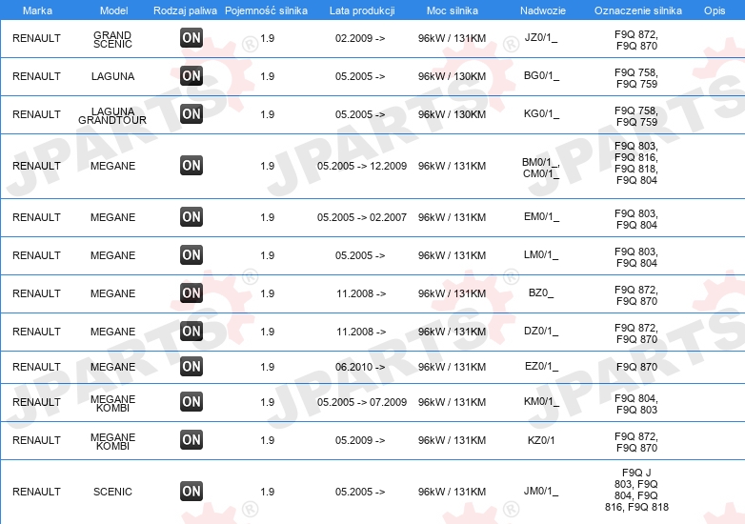The width and height of the screenshot is (745, 524).
Task: Select the Rodzaj paliwa column header
Action: [186, 10]
